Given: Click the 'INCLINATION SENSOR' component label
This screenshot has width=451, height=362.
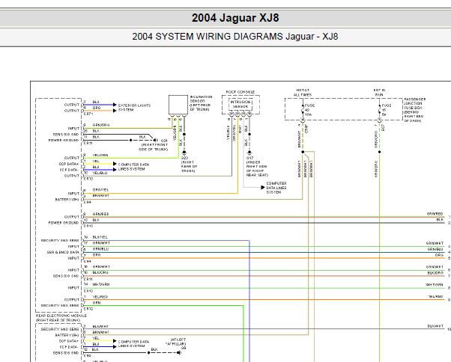Looking at the screenshot, I should pos(201,99).
